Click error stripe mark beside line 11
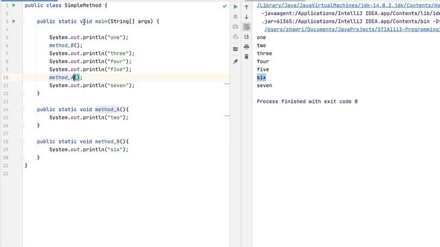The width and height of the screenshot is (440, 247). click(x=227, y=84)
